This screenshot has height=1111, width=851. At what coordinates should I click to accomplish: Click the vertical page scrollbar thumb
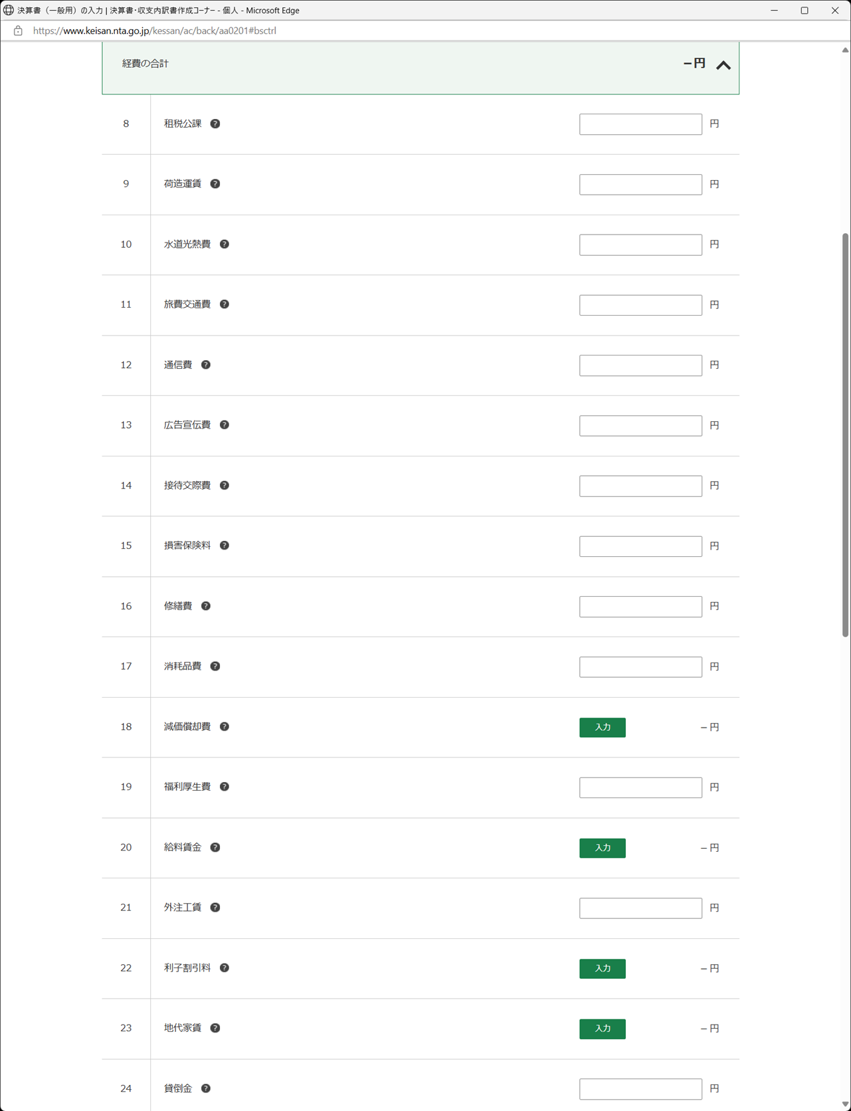pos(845,435)
